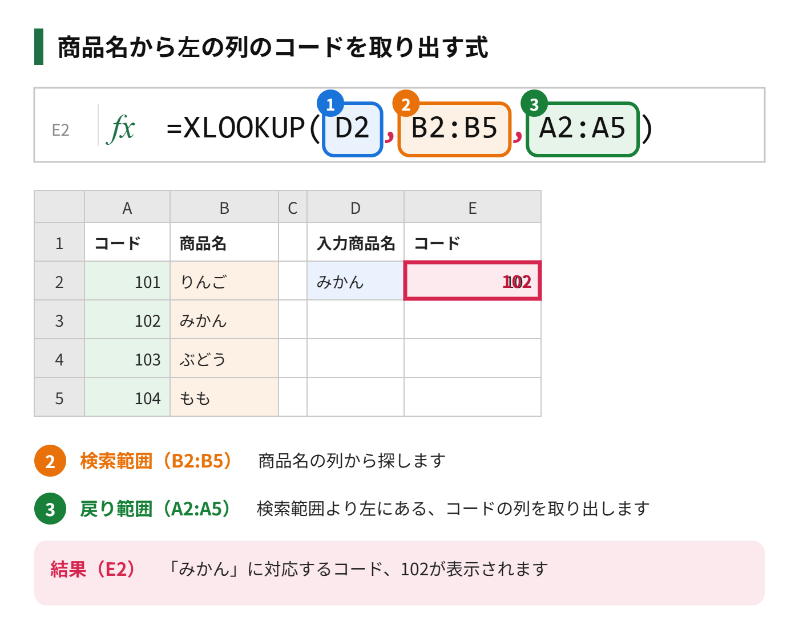799x634 pixels.
Task: Click the text 商品名の列から探します
Action: [352, 461]
